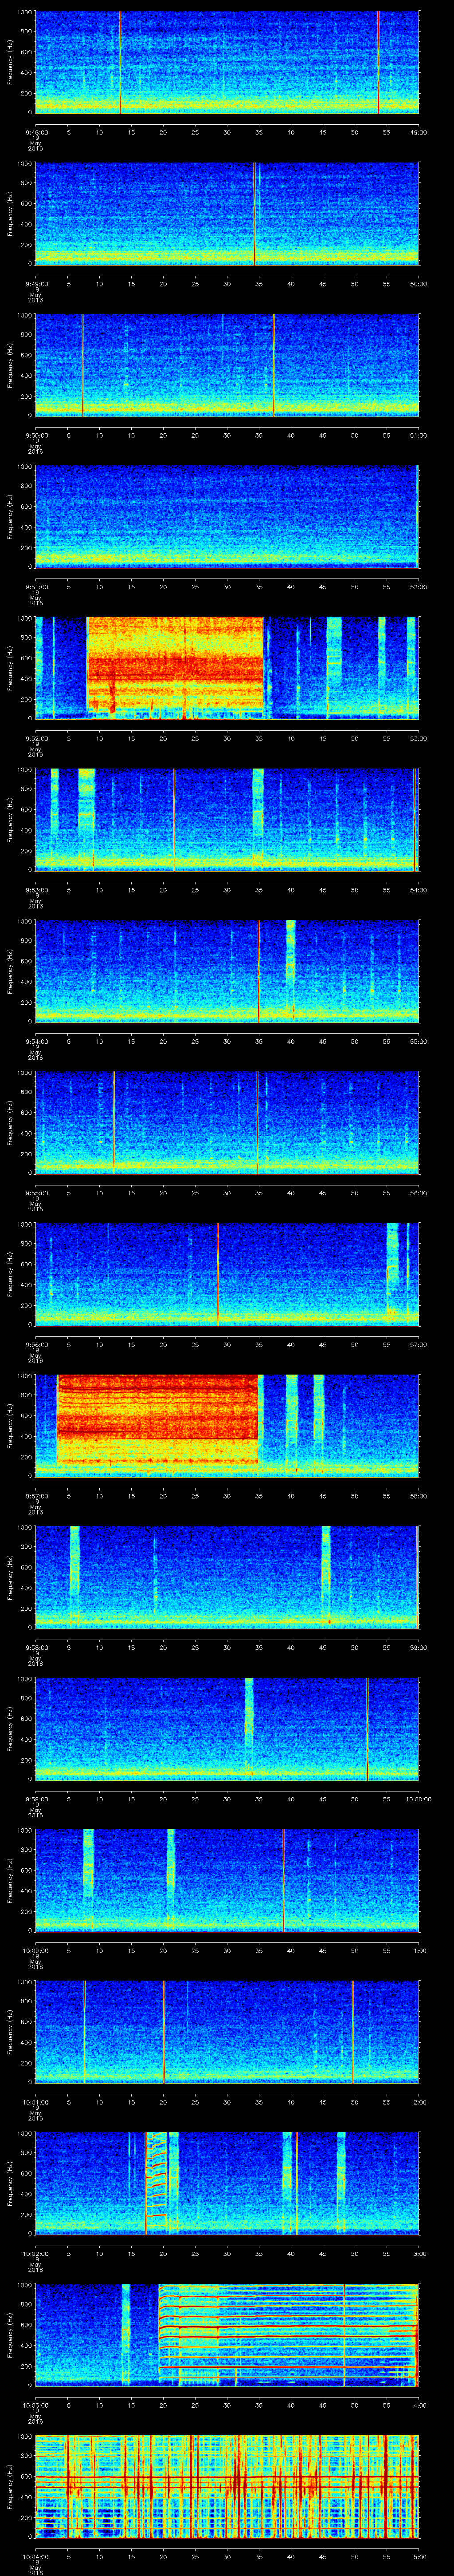
Task: Select the 57:00 end time label
Action: 419,1344
